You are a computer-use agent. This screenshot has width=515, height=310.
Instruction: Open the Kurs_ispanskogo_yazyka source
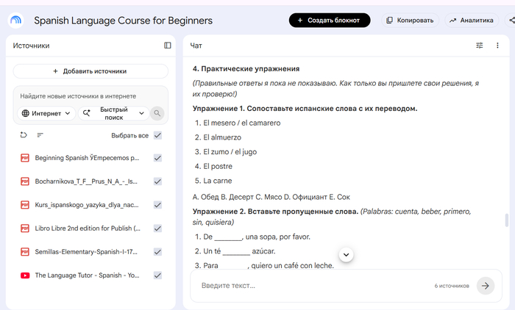click(87, 205)
